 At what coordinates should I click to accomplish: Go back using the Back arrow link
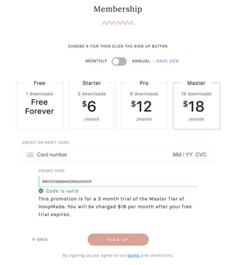click(40, 239)
